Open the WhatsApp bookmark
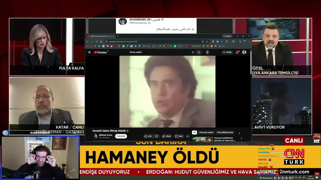The image size is (321, 180). pyautogui.click(x=123, y=46)
